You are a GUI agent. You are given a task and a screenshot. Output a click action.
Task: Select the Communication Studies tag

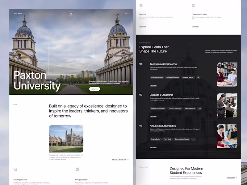(182, 139)
